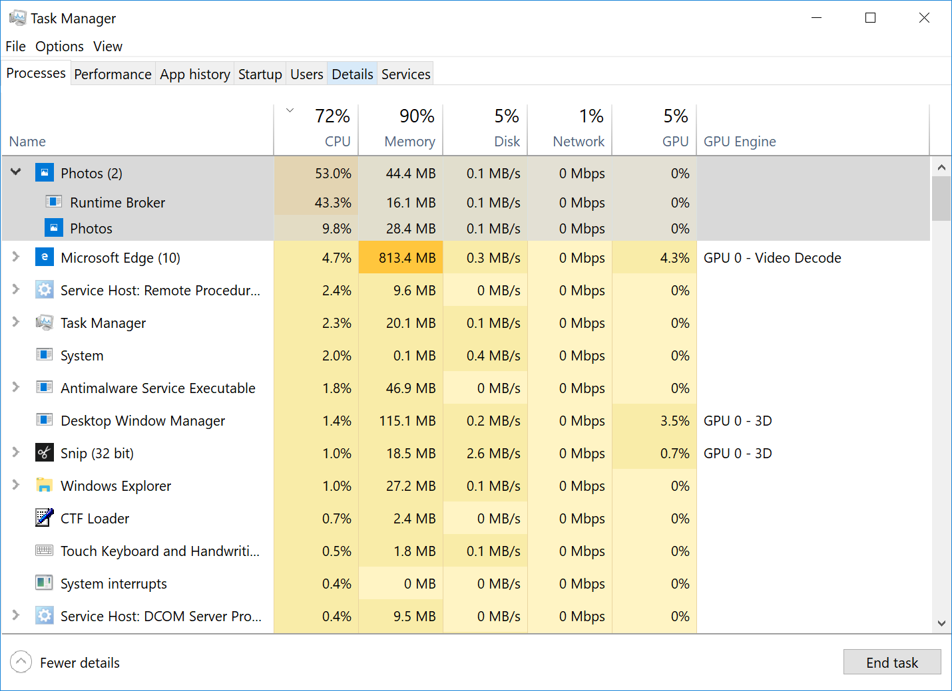Expand Service Host: DCOM Server row

tap(16, 615)
